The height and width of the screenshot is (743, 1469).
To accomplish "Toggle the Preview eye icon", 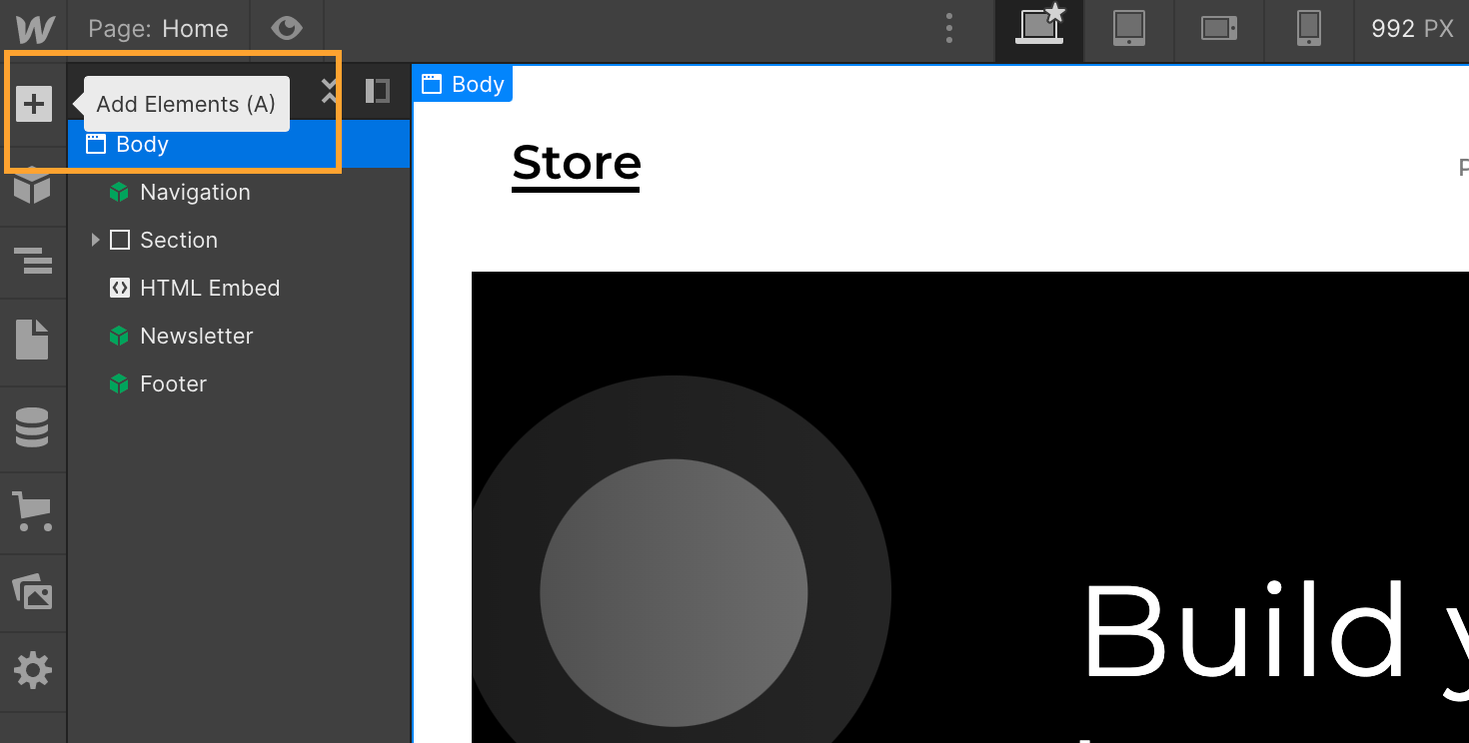I will [286, 29].
